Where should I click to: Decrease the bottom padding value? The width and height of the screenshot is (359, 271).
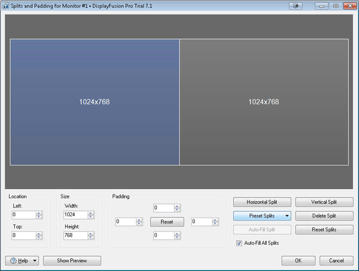[x=177, y=237]
